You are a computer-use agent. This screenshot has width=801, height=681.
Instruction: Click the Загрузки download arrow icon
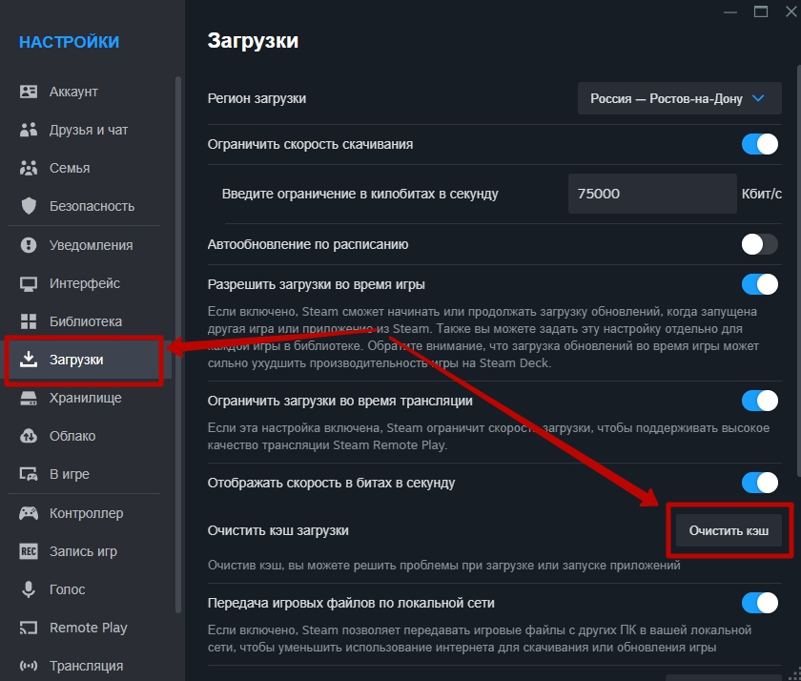[x=28, y=360]
